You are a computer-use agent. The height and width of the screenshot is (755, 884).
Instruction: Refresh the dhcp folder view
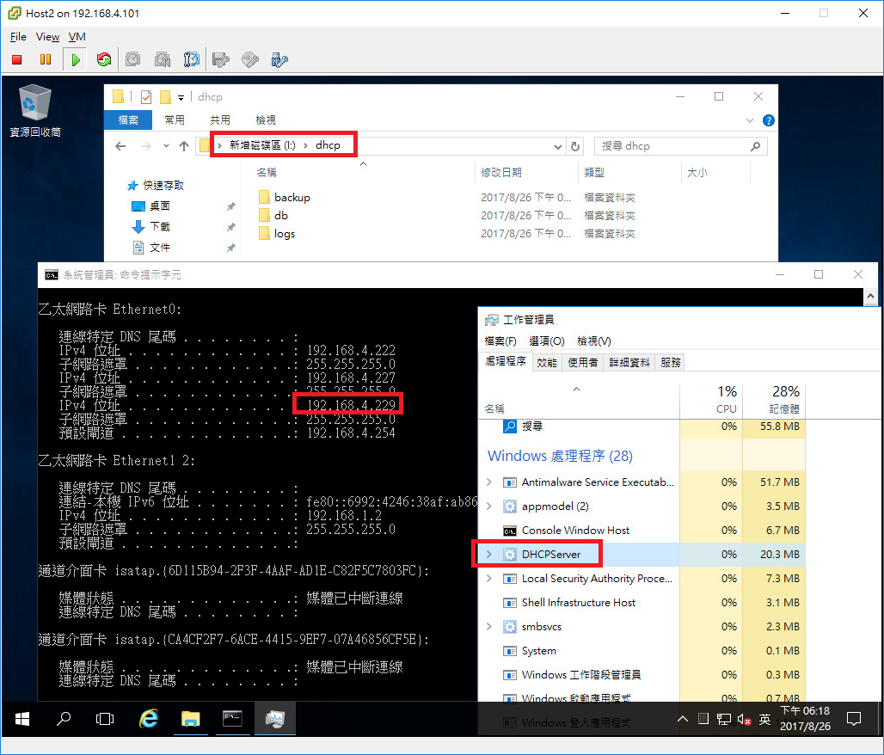(x=575, y=146)
